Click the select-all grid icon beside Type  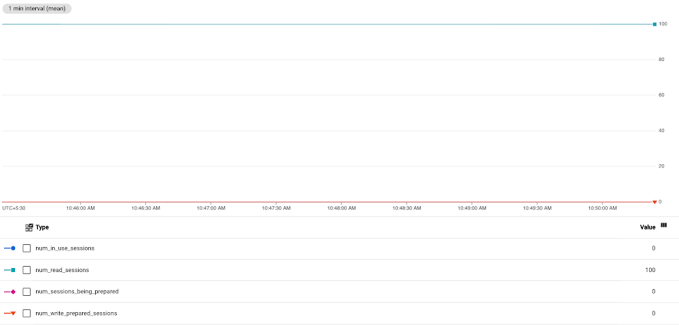point(29,227)
